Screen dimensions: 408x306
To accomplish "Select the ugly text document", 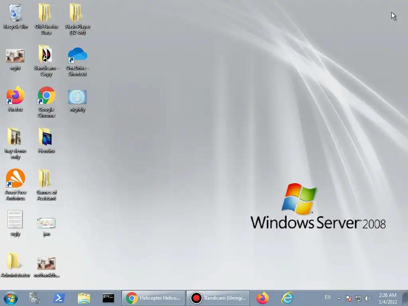I will pos(15,223).
